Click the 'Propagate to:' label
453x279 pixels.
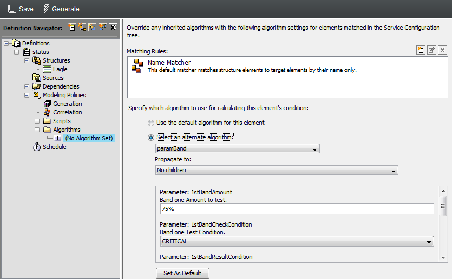click(x=173, y=160)
